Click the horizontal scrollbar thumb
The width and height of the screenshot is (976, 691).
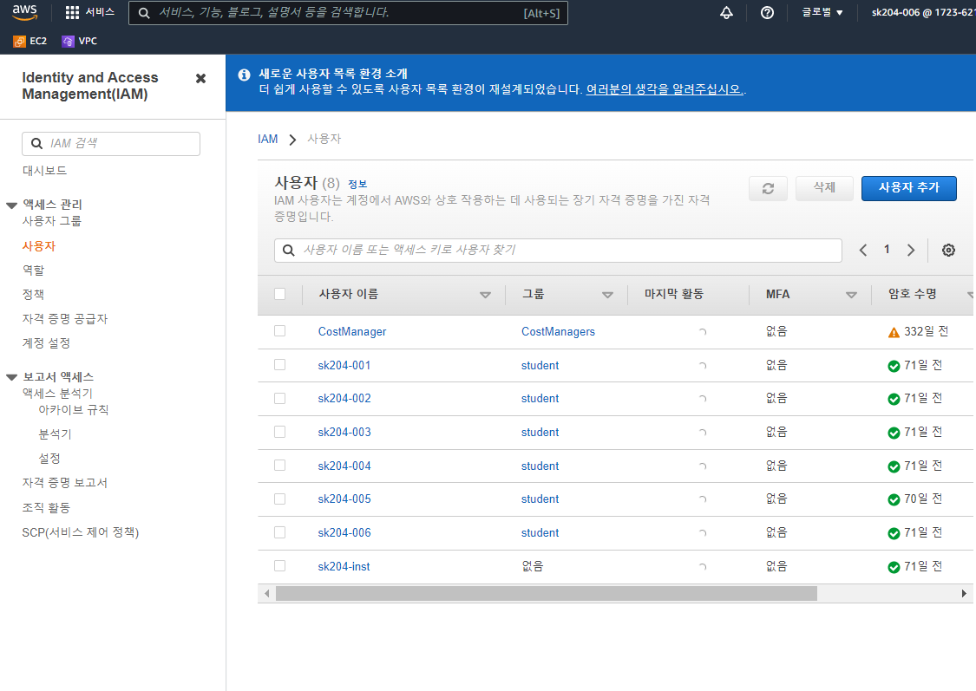pyautogui.click(x=547, y=593)
